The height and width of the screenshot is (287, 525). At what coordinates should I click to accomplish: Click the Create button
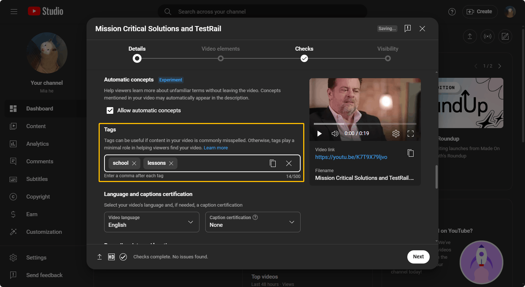480,12
